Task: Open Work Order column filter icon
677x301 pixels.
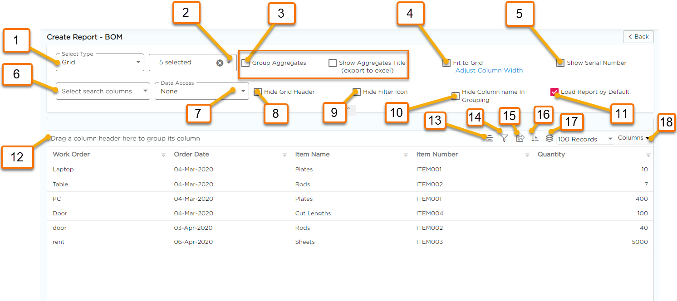Action: pos(163,155)
